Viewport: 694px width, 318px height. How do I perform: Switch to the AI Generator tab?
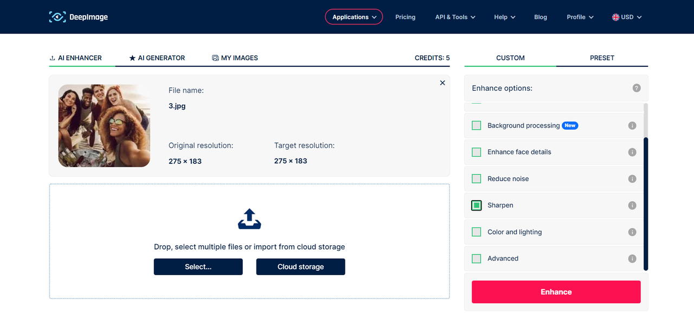(x=157, y=58)
